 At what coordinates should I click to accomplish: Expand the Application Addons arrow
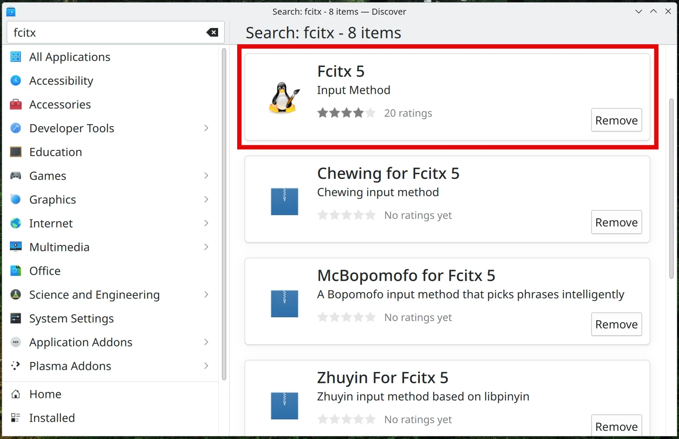206,342
